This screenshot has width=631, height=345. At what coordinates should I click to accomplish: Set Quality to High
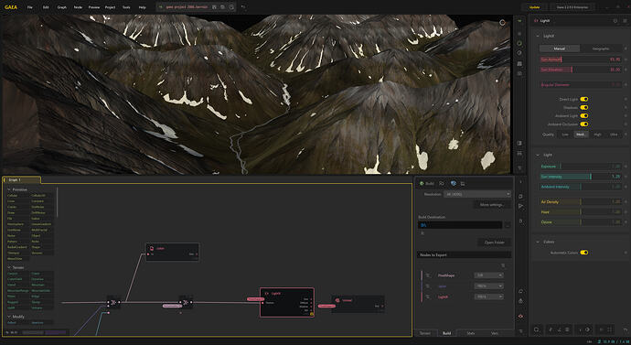click(597, 135)
